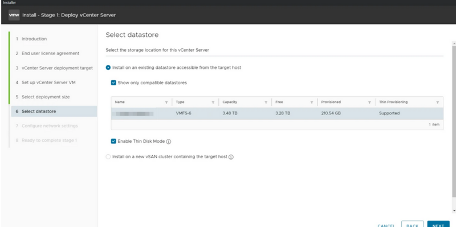Viewport: 456px width, 227px height.
Task: Click the Installer window title text
Action: pyautogui.click(x=9, y=3)
